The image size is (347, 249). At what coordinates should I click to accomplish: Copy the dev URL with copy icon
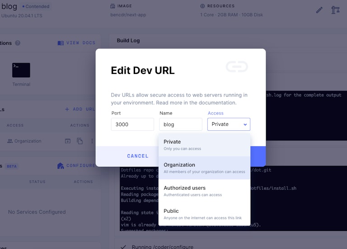click(80, 141)
